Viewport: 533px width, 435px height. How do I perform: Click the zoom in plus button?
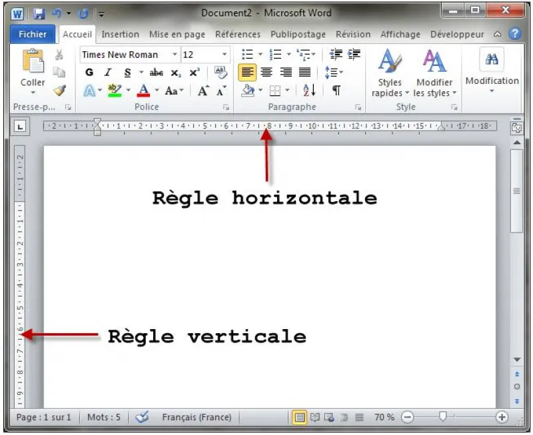[x=502, y=416]
